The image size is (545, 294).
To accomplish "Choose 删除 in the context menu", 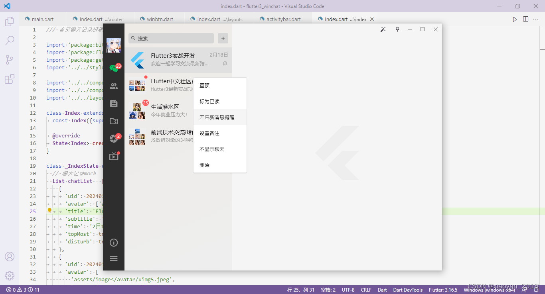I will [220, 165].
